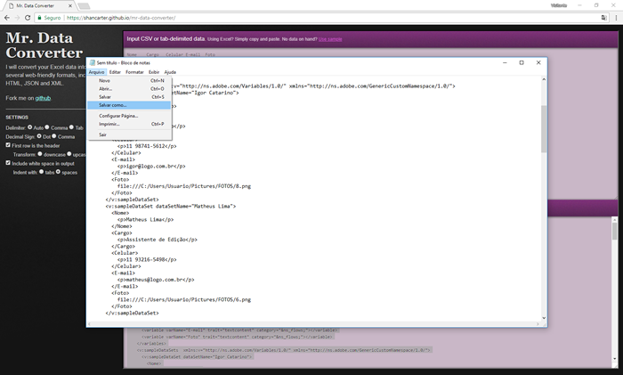Choose Imprimir... from the Arquivo menu
The height and width of the screenshot is (375, 623).
point(130,124)
